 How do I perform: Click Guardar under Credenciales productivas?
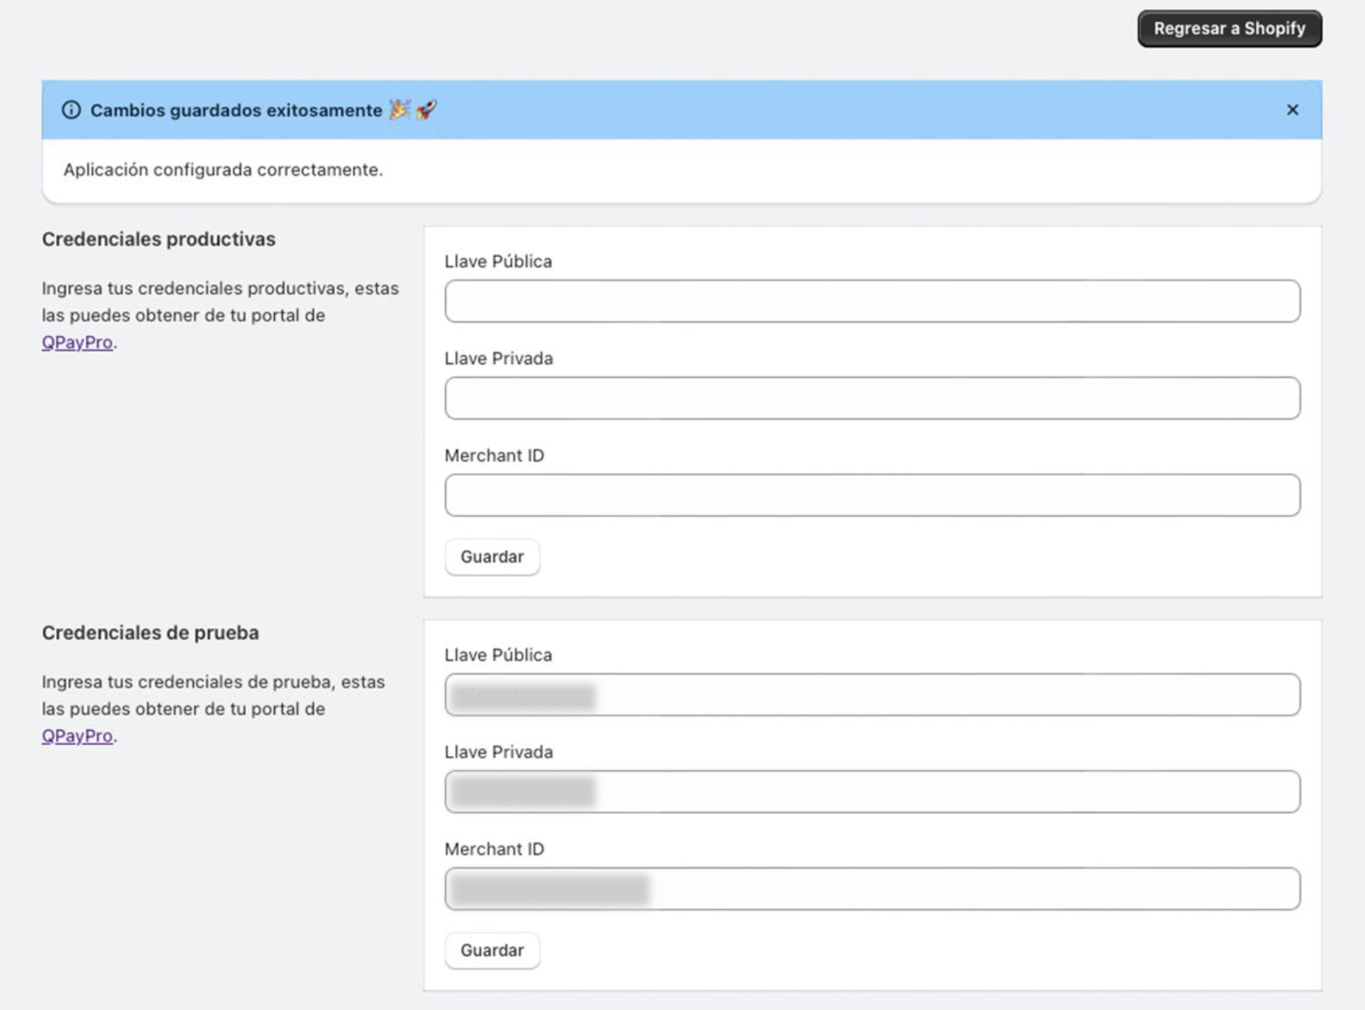point(492,557)
